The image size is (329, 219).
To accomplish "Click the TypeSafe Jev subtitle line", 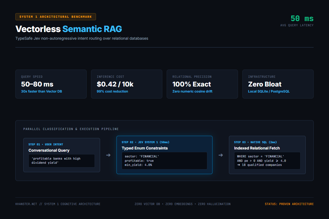I will point(82,38).
